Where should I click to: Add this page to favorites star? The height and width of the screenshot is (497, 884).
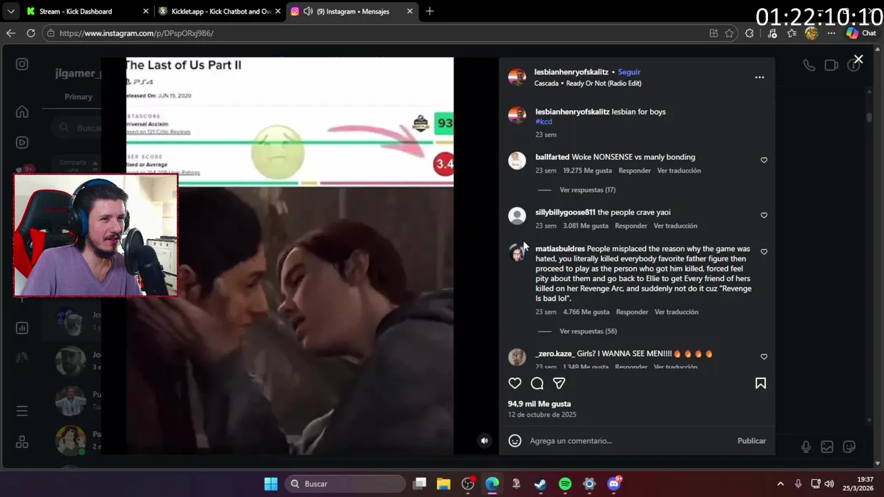[729, 33]
